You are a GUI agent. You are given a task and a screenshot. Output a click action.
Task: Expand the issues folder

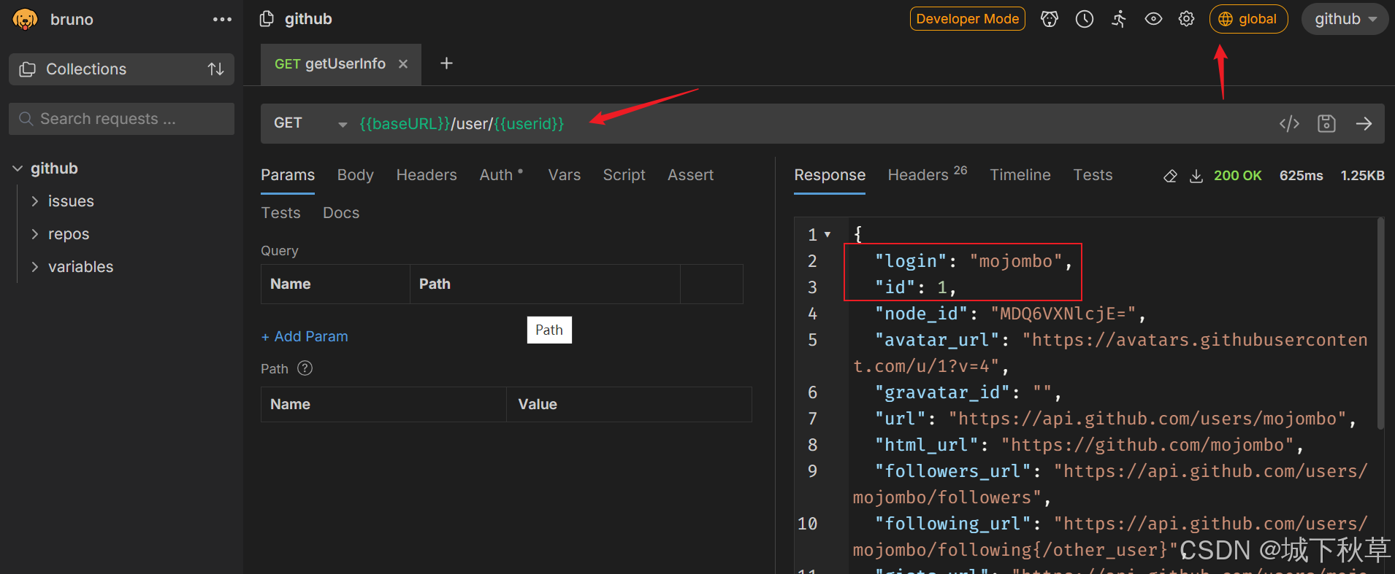(x=34, y=201)
